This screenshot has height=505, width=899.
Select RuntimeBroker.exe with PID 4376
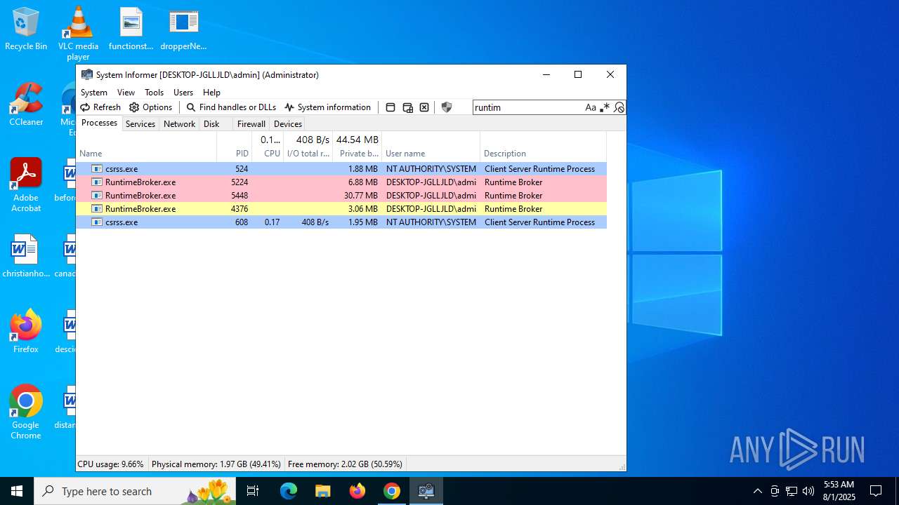341,209
